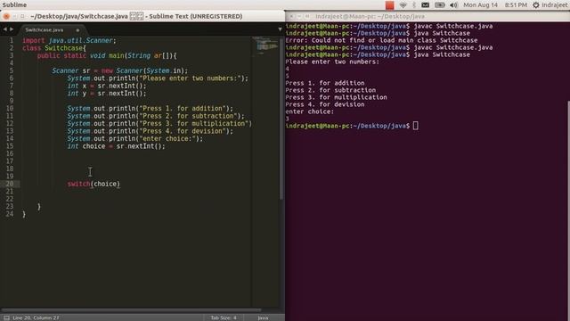The height and width of the screenshot is (321, 570).
Task: Click the minimap code preview
Action: pyautogui.click(x=265, y=45)
